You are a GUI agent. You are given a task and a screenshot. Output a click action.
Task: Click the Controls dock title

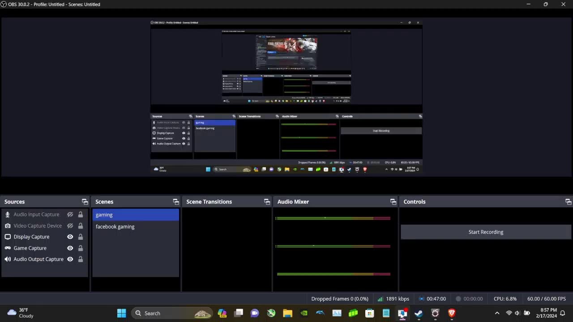[415, 202]
